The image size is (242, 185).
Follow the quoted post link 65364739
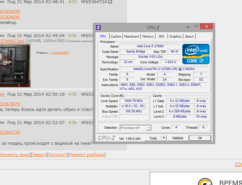pyautogui.click(x=10, y=132)
